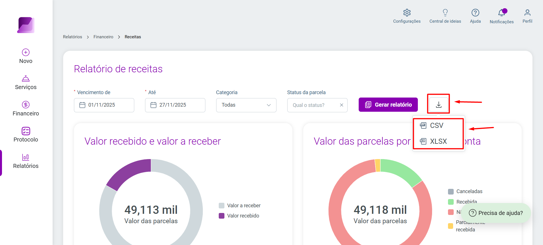Click the Ajuda question mark icon
543x245 pixels.
475,12
